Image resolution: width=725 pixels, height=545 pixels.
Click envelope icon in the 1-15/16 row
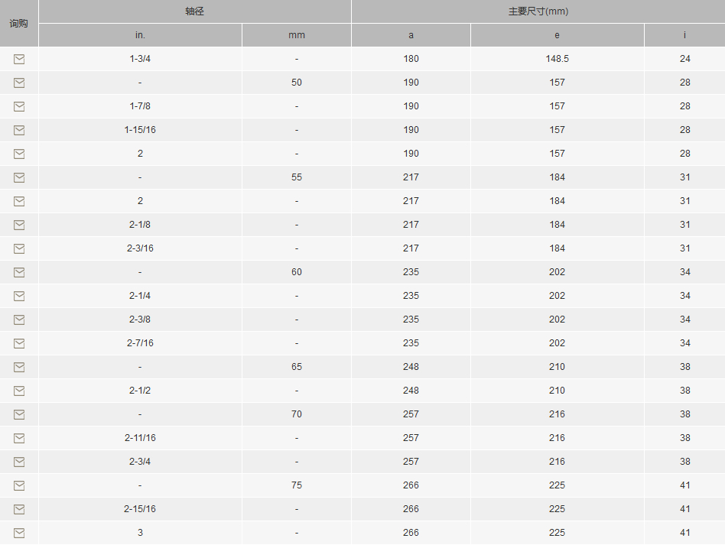(x=19, y=130)
